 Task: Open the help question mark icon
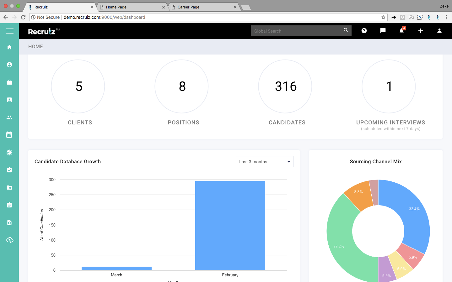coord(364,31)
